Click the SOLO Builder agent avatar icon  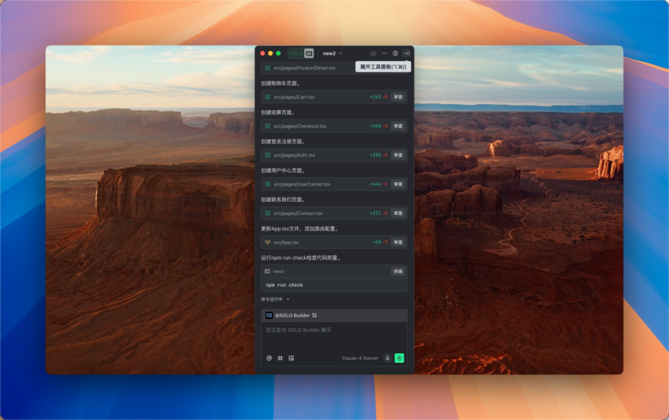[269, 315]
